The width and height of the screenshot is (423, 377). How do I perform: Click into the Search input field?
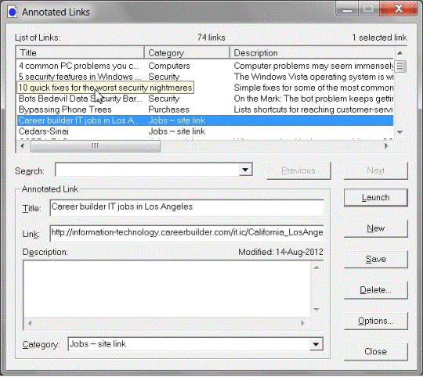[x=147, y=170]
